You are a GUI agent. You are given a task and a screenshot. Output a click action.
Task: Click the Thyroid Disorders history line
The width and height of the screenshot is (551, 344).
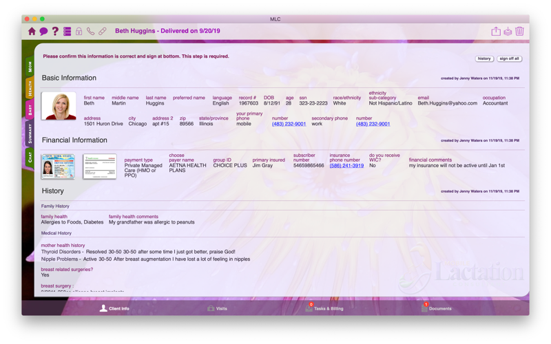pos(138,252)
